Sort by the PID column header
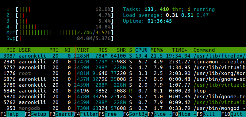The image size is (246, 117). pyautogui.click(x=11, y=50)
